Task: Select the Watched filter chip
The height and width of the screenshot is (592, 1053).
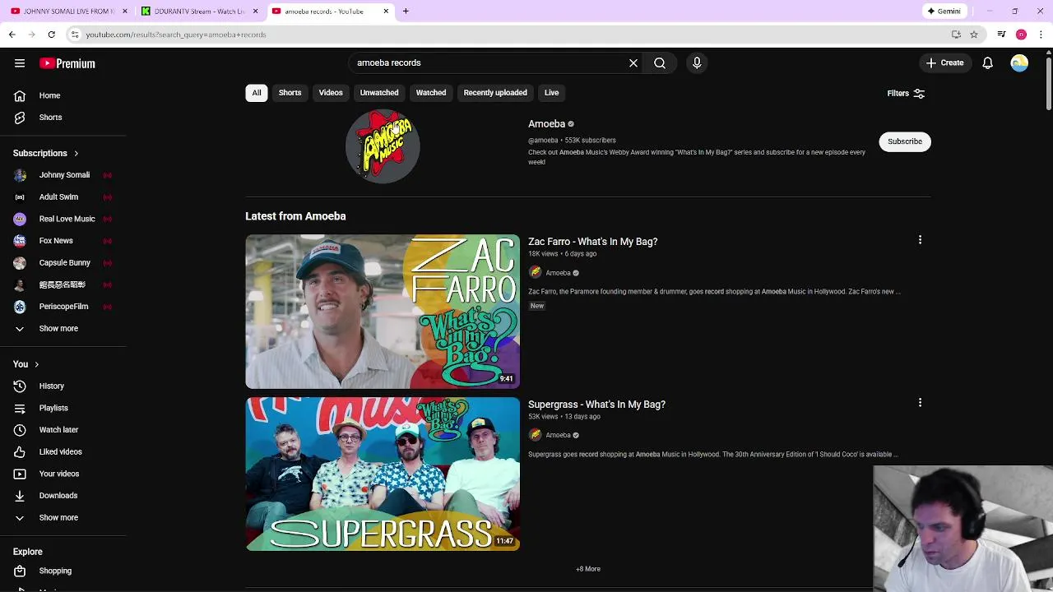Action: [431, 93]
